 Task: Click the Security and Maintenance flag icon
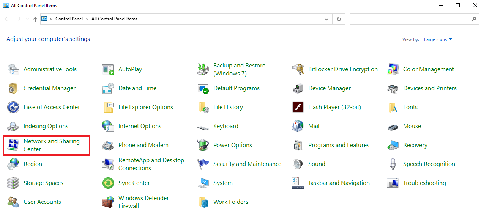pyautogui.click(x=203, y=164)
